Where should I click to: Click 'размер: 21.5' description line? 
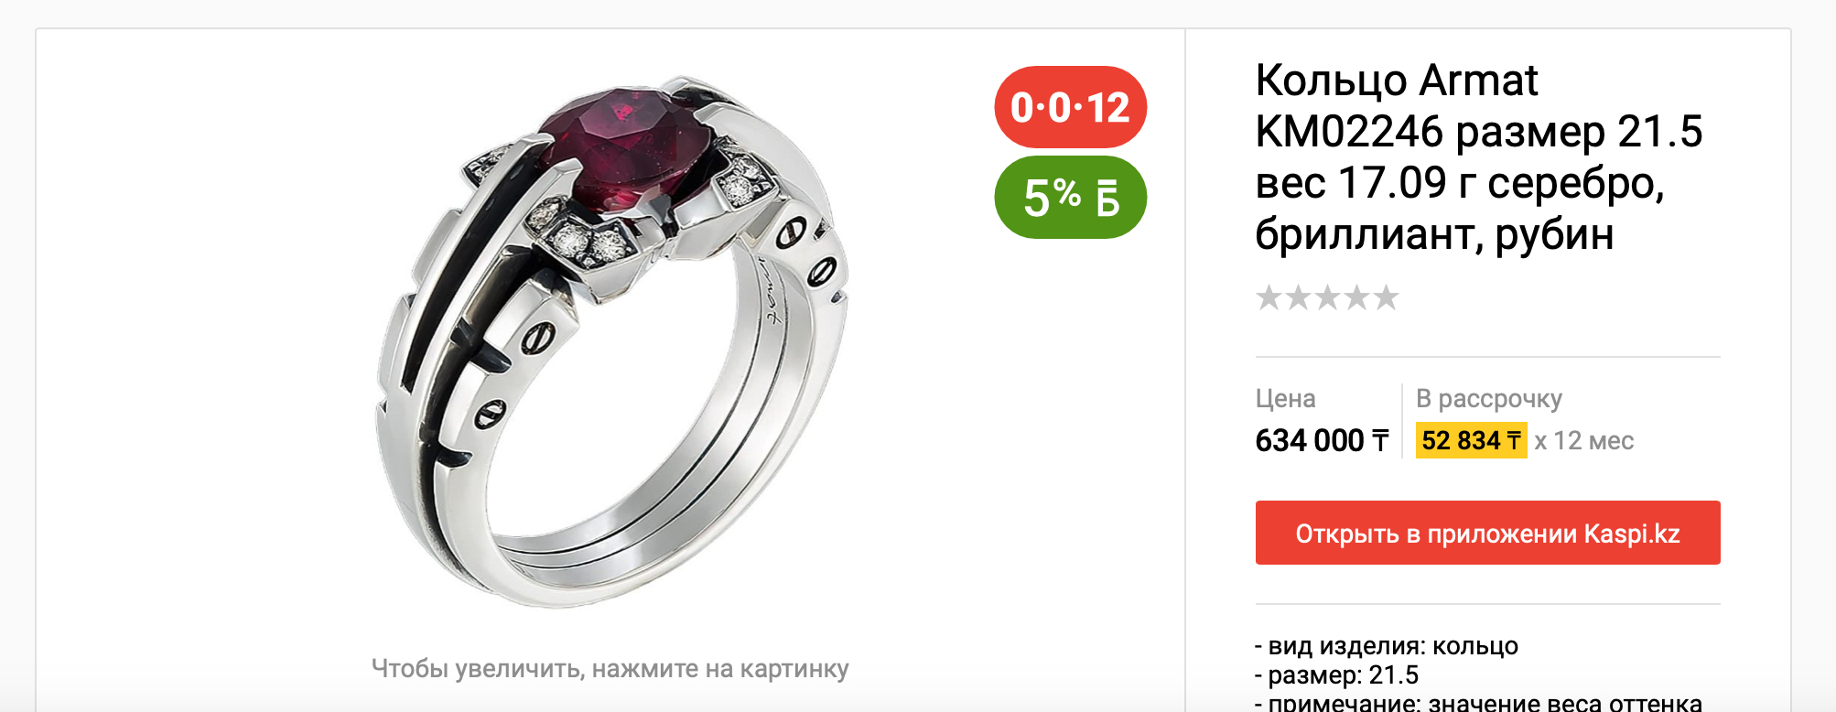tap(1336, 675)
